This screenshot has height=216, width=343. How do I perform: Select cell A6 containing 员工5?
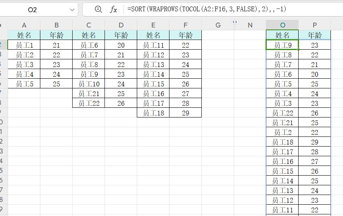click(x=24, y=84)
